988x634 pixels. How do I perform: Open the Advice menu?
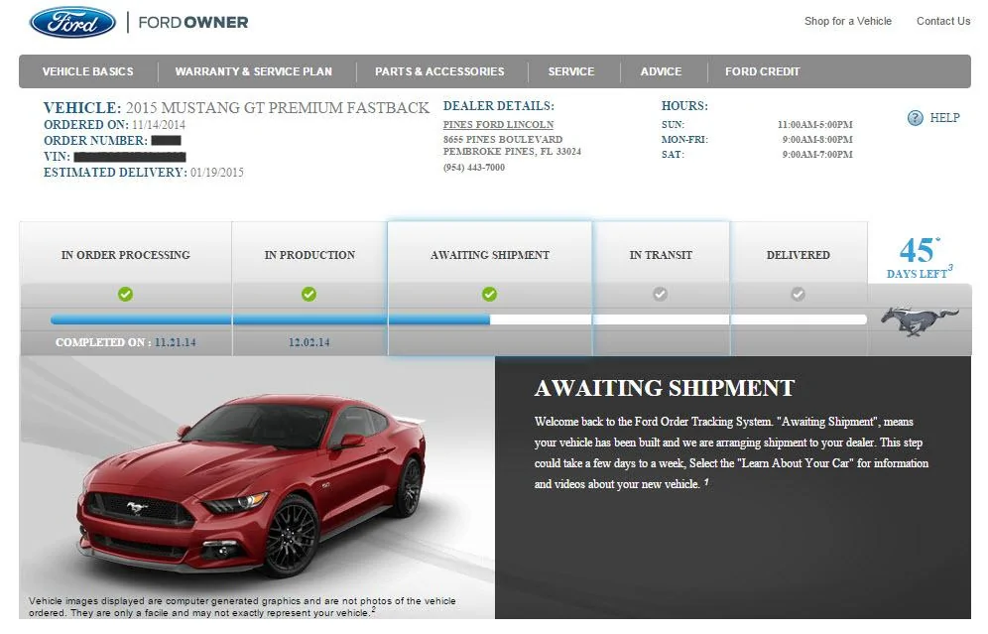click(x=661, y=71)
